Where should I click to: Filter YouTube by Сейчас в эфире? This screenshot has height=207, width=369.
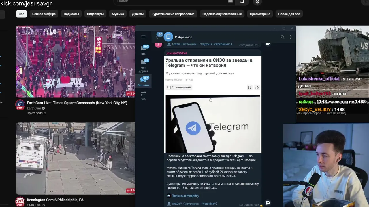click(x=44, y=14)
